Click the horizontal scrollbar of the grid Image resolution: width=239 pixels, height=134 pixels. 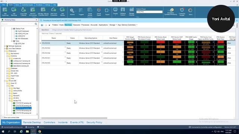tap(74, 118)
